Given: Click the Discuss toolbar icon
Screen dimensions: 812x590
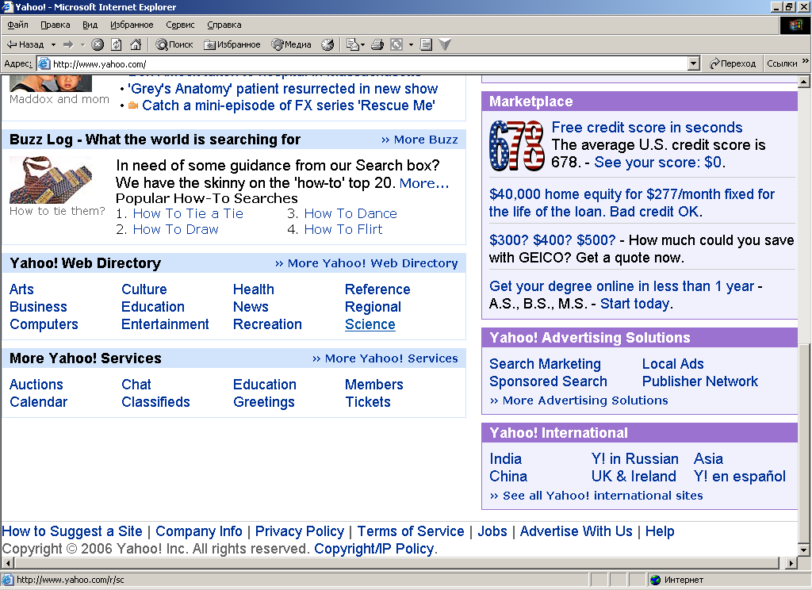Looking at the screenshot, I should point(426,44).
